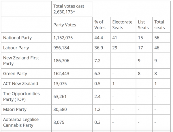Click the 1,152,075 party votes value

pos(64,38)
